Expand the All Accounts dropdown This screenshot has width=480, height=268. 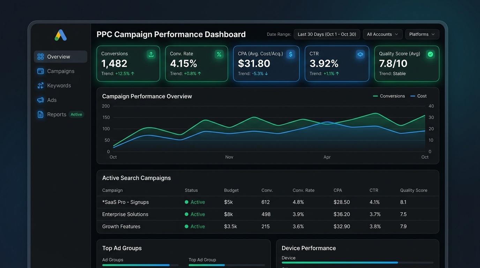[383, 34]
